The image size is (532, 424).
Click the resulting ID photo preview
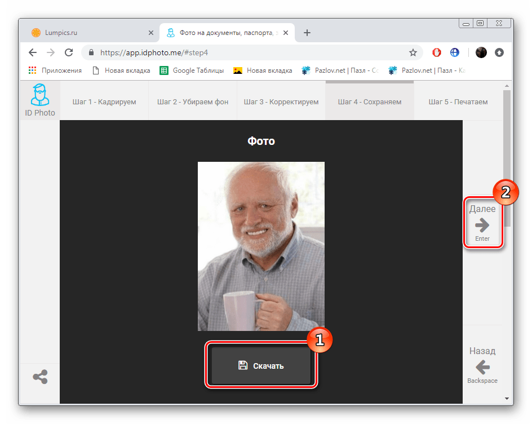click(x=261, y=246)
